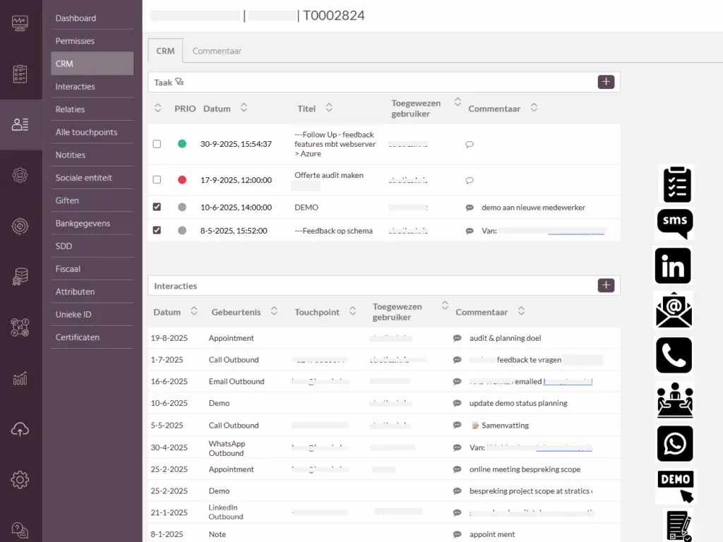
Task: Uncheck the DEMO task checkbox
Action: tap(157, 207)
